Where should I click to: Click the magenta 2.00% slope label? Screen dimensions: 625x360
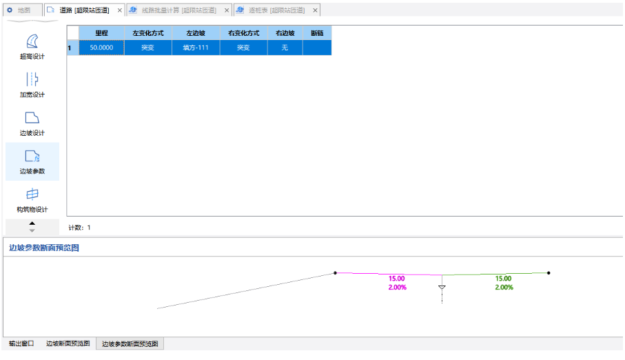398,288
